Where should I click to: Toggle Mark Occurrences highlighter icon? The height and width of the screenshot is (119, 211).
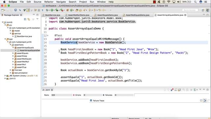28,10
